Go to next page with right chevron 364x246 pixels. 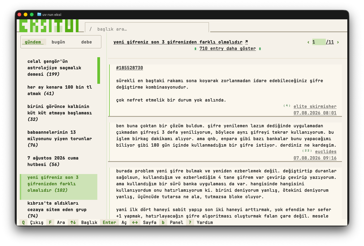338,42
